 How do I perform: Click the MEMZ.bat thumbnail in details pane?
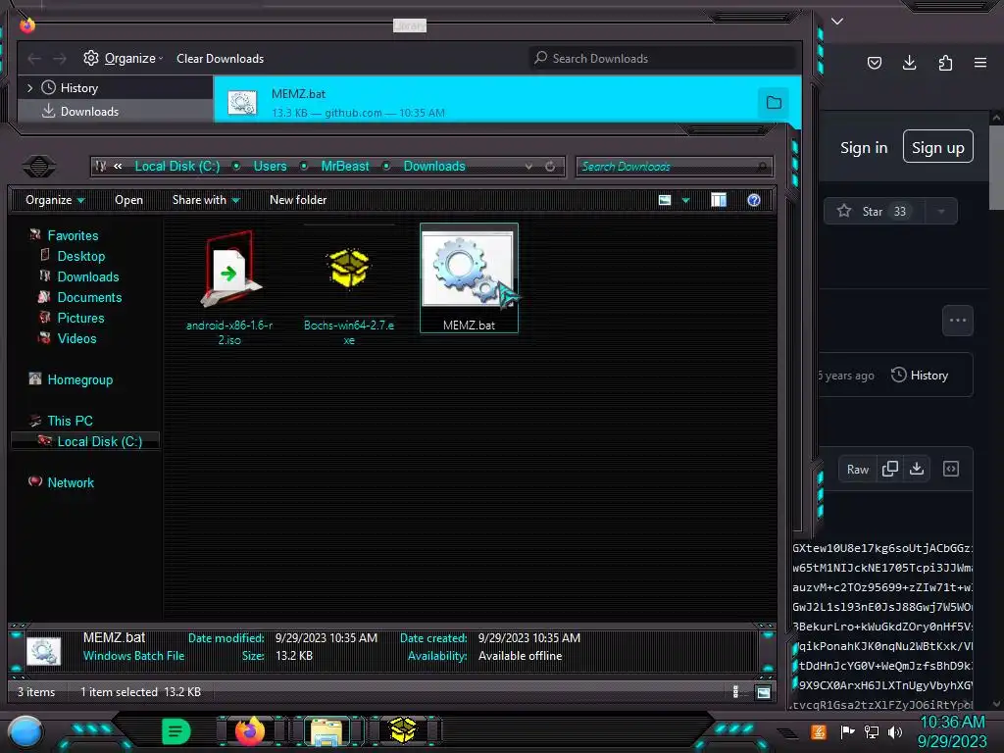coord(43,651)
